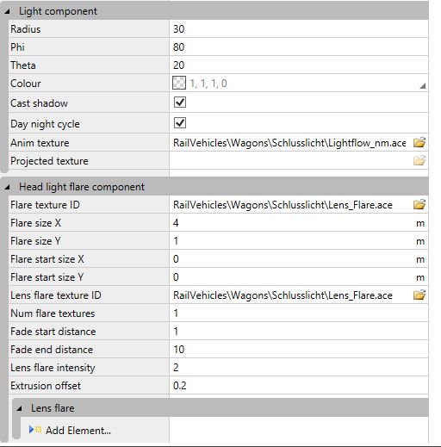
Task: Select the Theta value field
Action: (299, 65)
